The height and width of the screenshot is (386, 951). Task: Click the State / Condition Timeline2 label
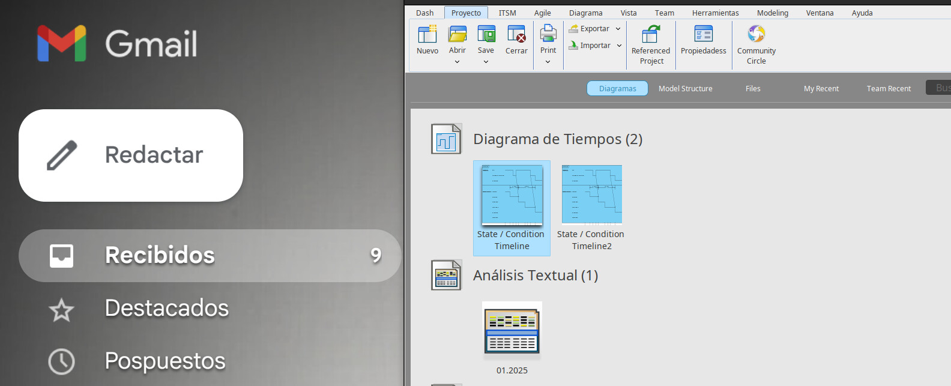coord(591,240)
